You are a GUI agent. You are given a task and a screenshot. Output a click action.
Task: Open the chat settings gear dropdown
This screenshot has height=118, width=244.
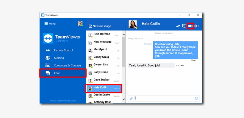click(x=196, y=26)
